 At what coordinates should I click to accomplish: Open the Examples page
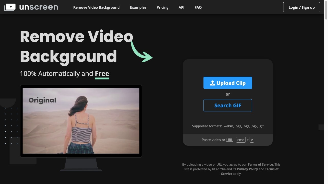138,7
